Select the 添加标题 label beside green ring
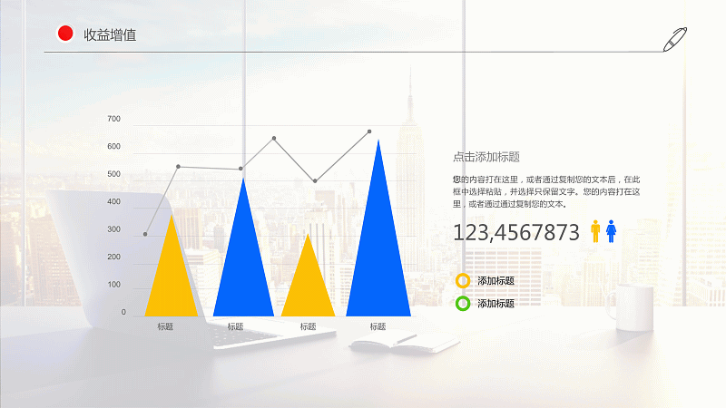Image resolution: width=726 pixels, height=408 pixels. tap(495, 304)
